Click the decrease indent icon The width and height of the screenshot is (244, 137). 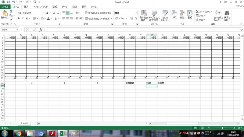pyautogui.click(x=77, y=18)
